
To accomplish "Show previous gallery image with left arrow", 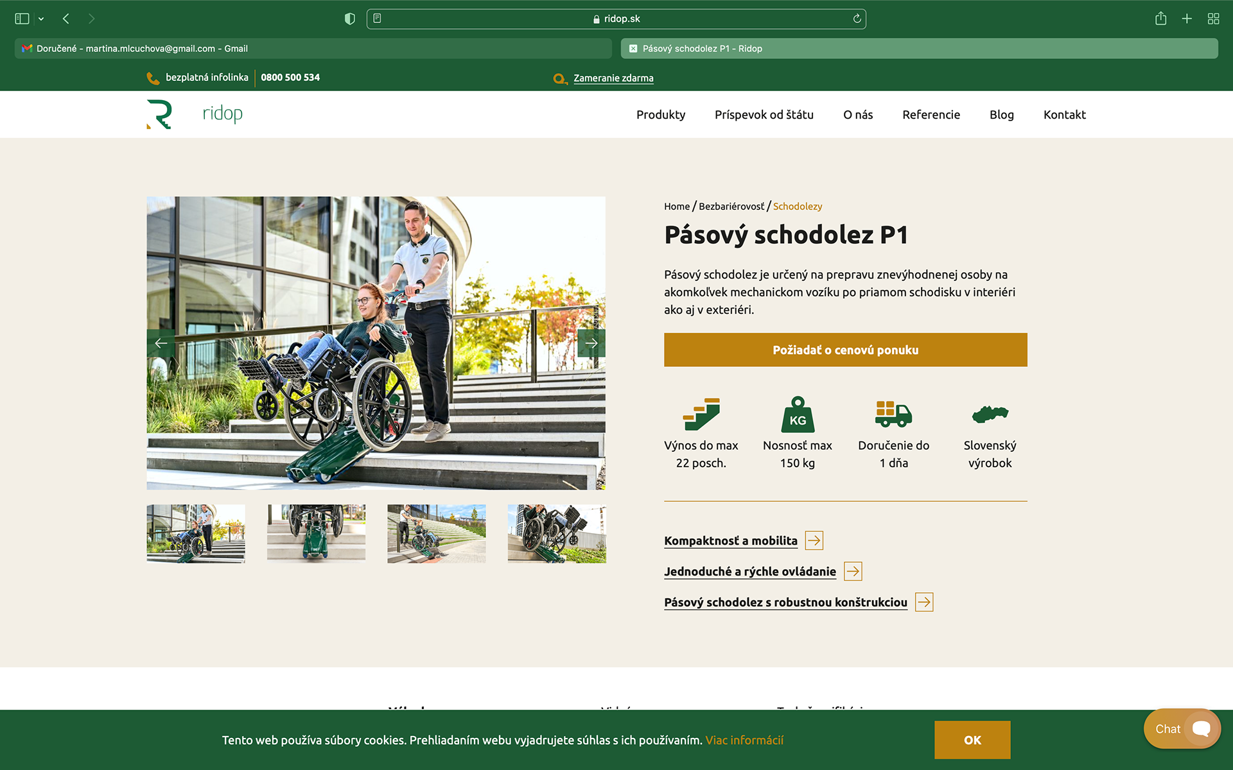I will click(161, 343).
